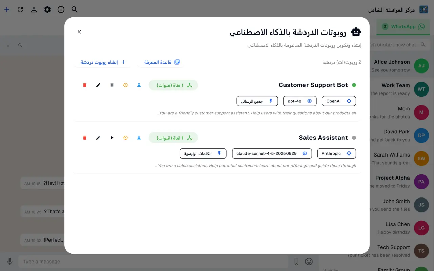The width and height of the screenshot is (434, 271).
Task: Open the chat header three-dots menu
Action: pyautogui.click(x=8, y=45)
